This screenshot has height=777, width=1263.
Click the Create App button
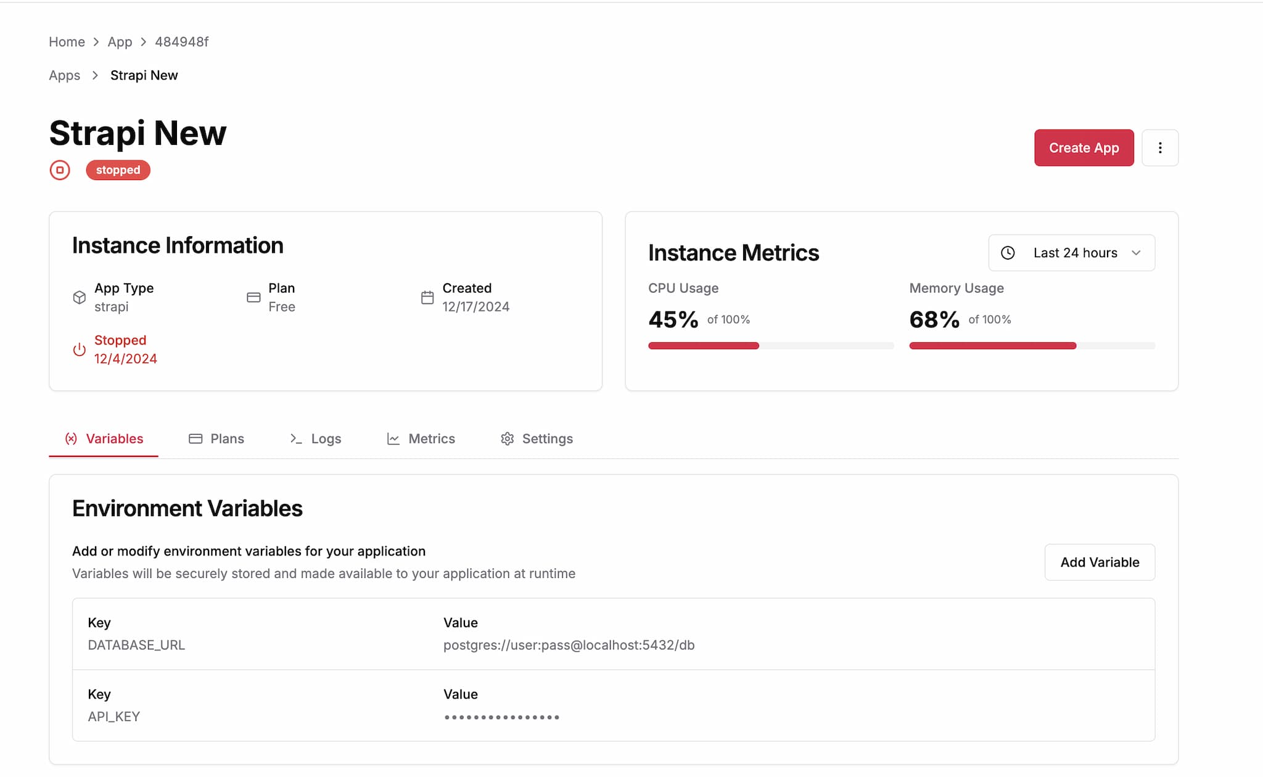(1084, 148)
